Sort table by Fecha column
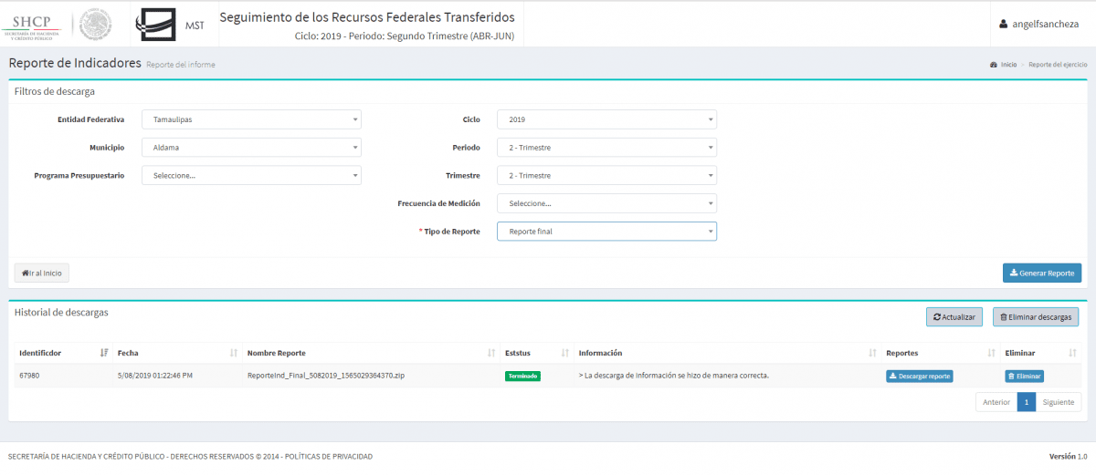Image resolution: width=1096 pixels, height=475 pixels. coord(175,353)
